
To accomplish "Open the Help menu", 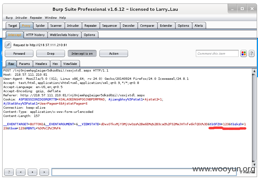I will point(62,18).
